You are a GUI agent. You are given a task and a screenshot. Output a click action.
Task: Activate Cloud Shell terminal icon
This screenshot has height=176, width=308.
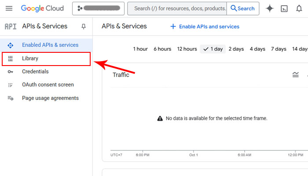click(x=285, y=8)
